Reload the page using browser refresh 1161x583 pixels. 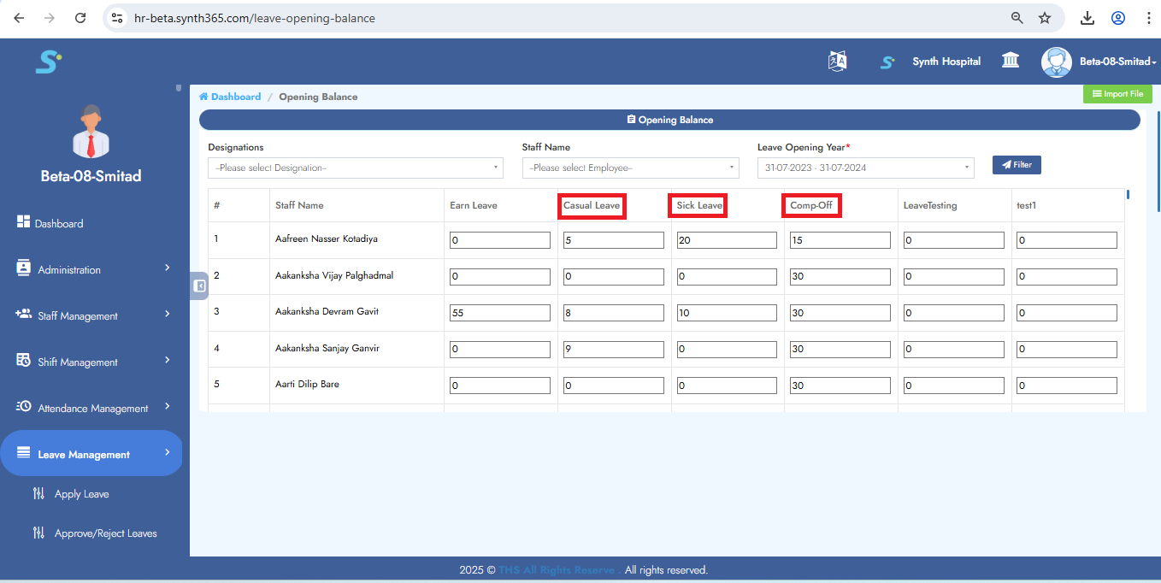tap(80, 18)
